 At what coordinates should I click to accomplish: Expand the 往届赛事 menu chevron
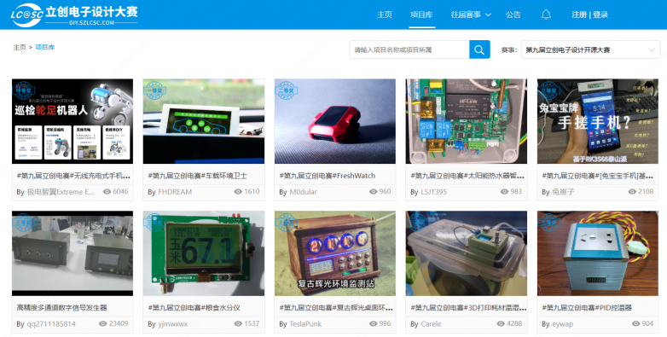tap(489, 15)
